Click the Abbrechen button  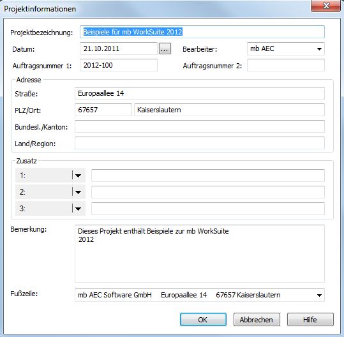pyautogui.click(x=257, y=319)
